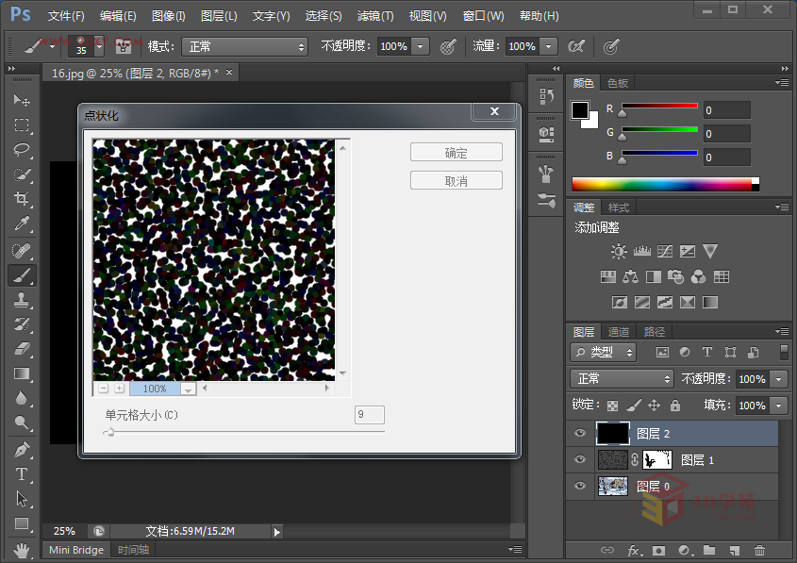
Task: Open the brush 模式 dropdown
Action: coord(246,46)
